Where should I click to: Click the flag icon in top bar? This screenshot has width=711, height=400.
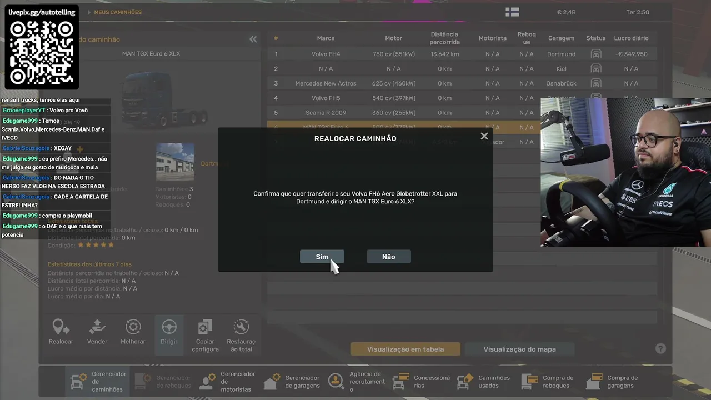[x=512, y=12]
